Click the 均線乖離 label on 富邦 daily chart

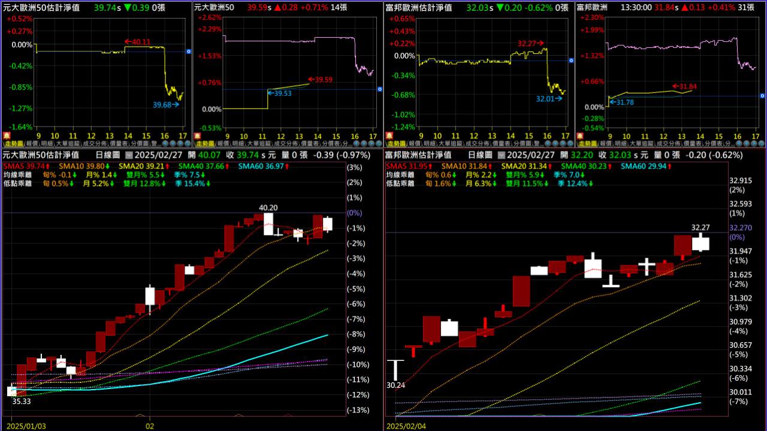click(400, 174)
